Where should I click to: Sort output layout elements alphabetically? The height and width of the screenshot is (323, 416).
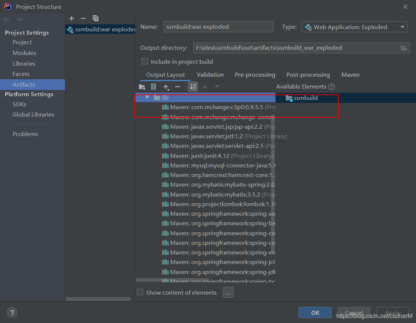(193, 87)
